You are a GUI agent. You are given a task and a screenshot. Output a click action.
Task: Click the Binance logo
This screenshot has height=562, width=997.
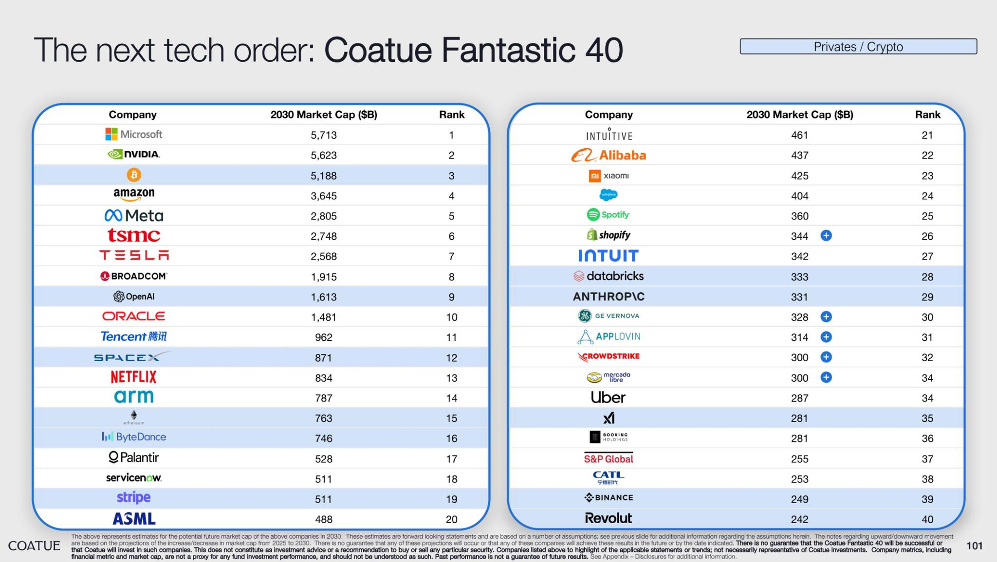(609, 498)
